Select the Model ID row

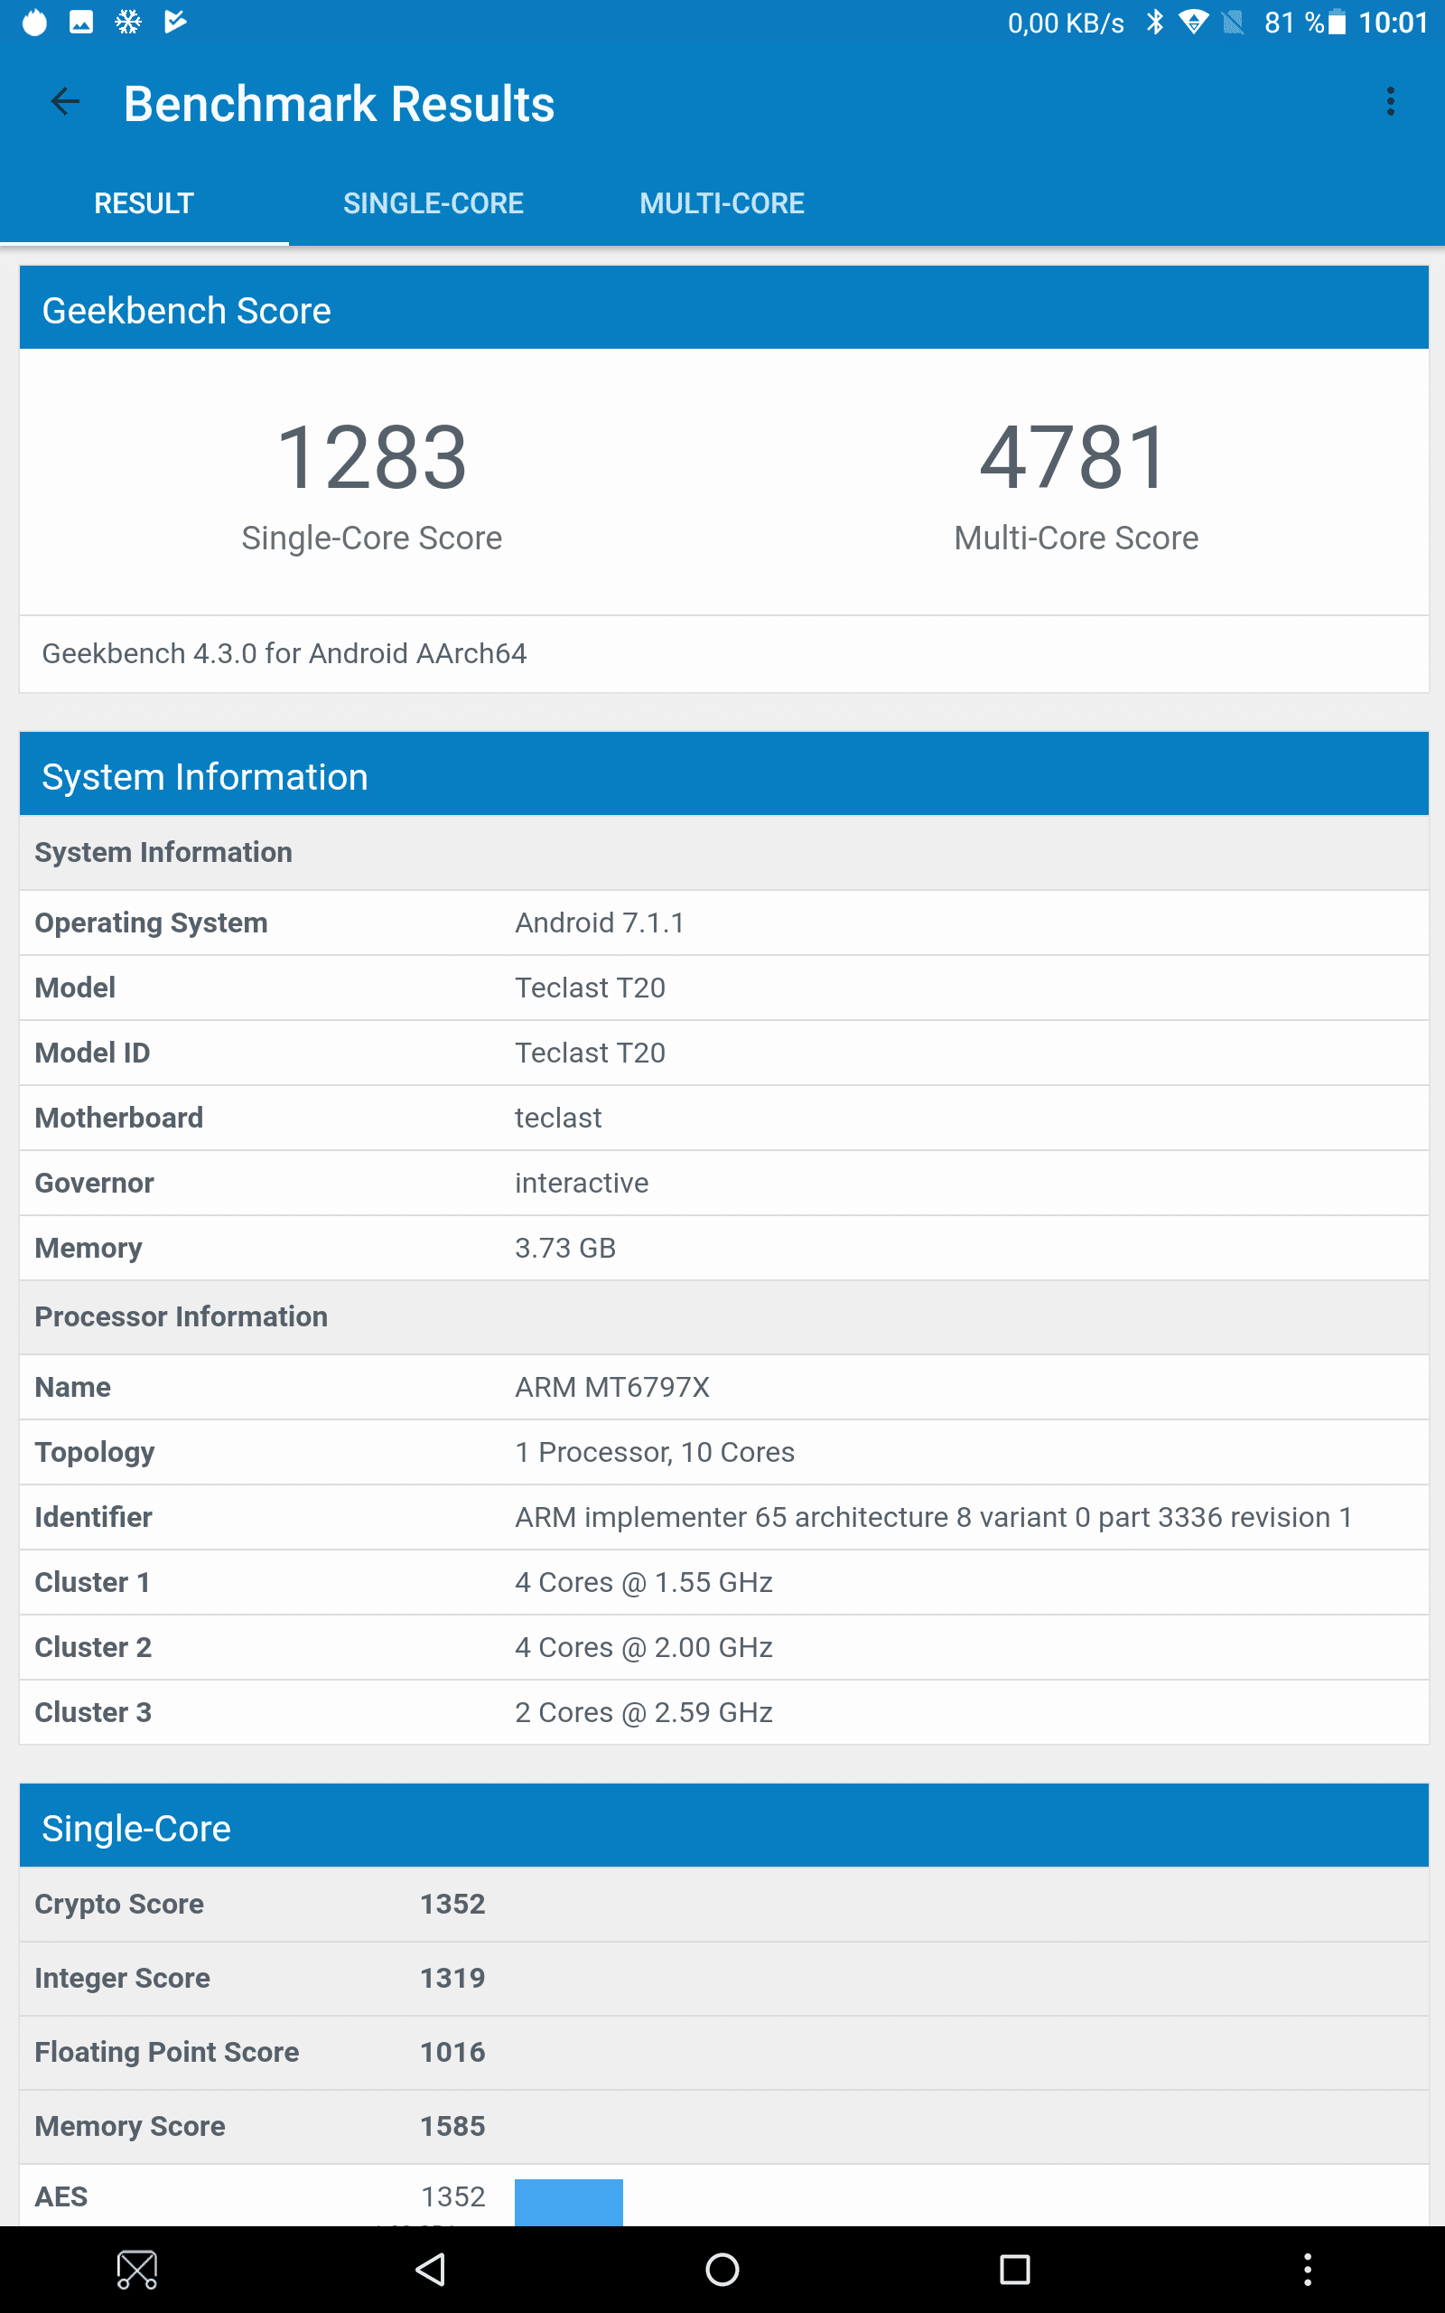723,1053
